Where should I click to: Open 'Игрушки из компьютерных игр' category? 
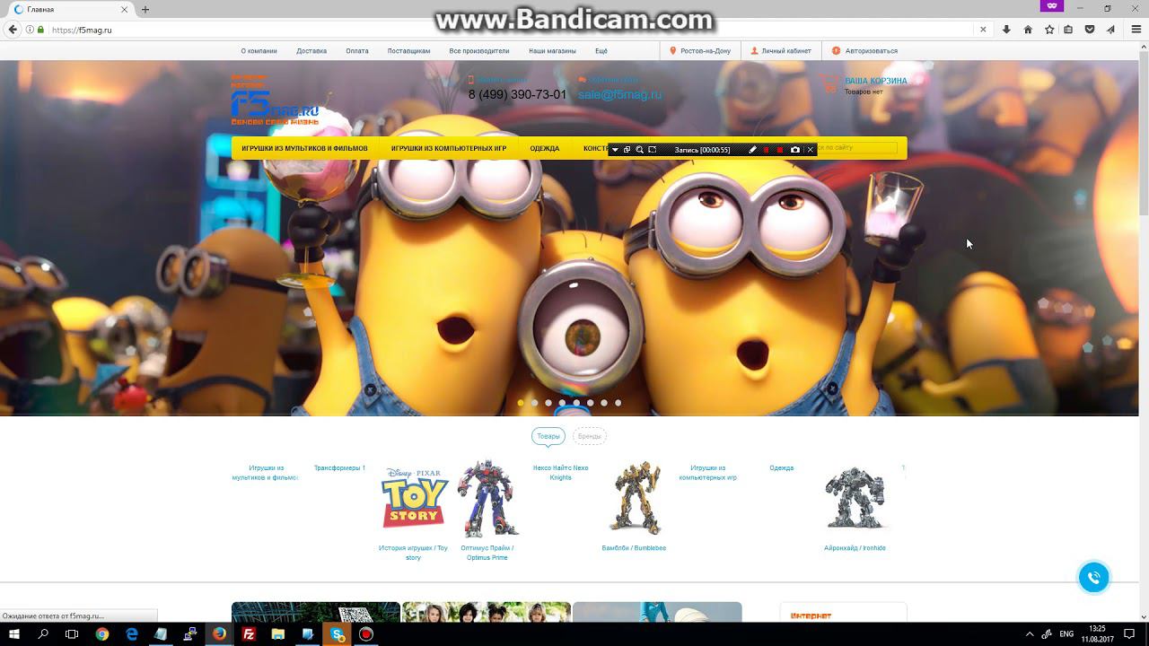tap(449, 148)
